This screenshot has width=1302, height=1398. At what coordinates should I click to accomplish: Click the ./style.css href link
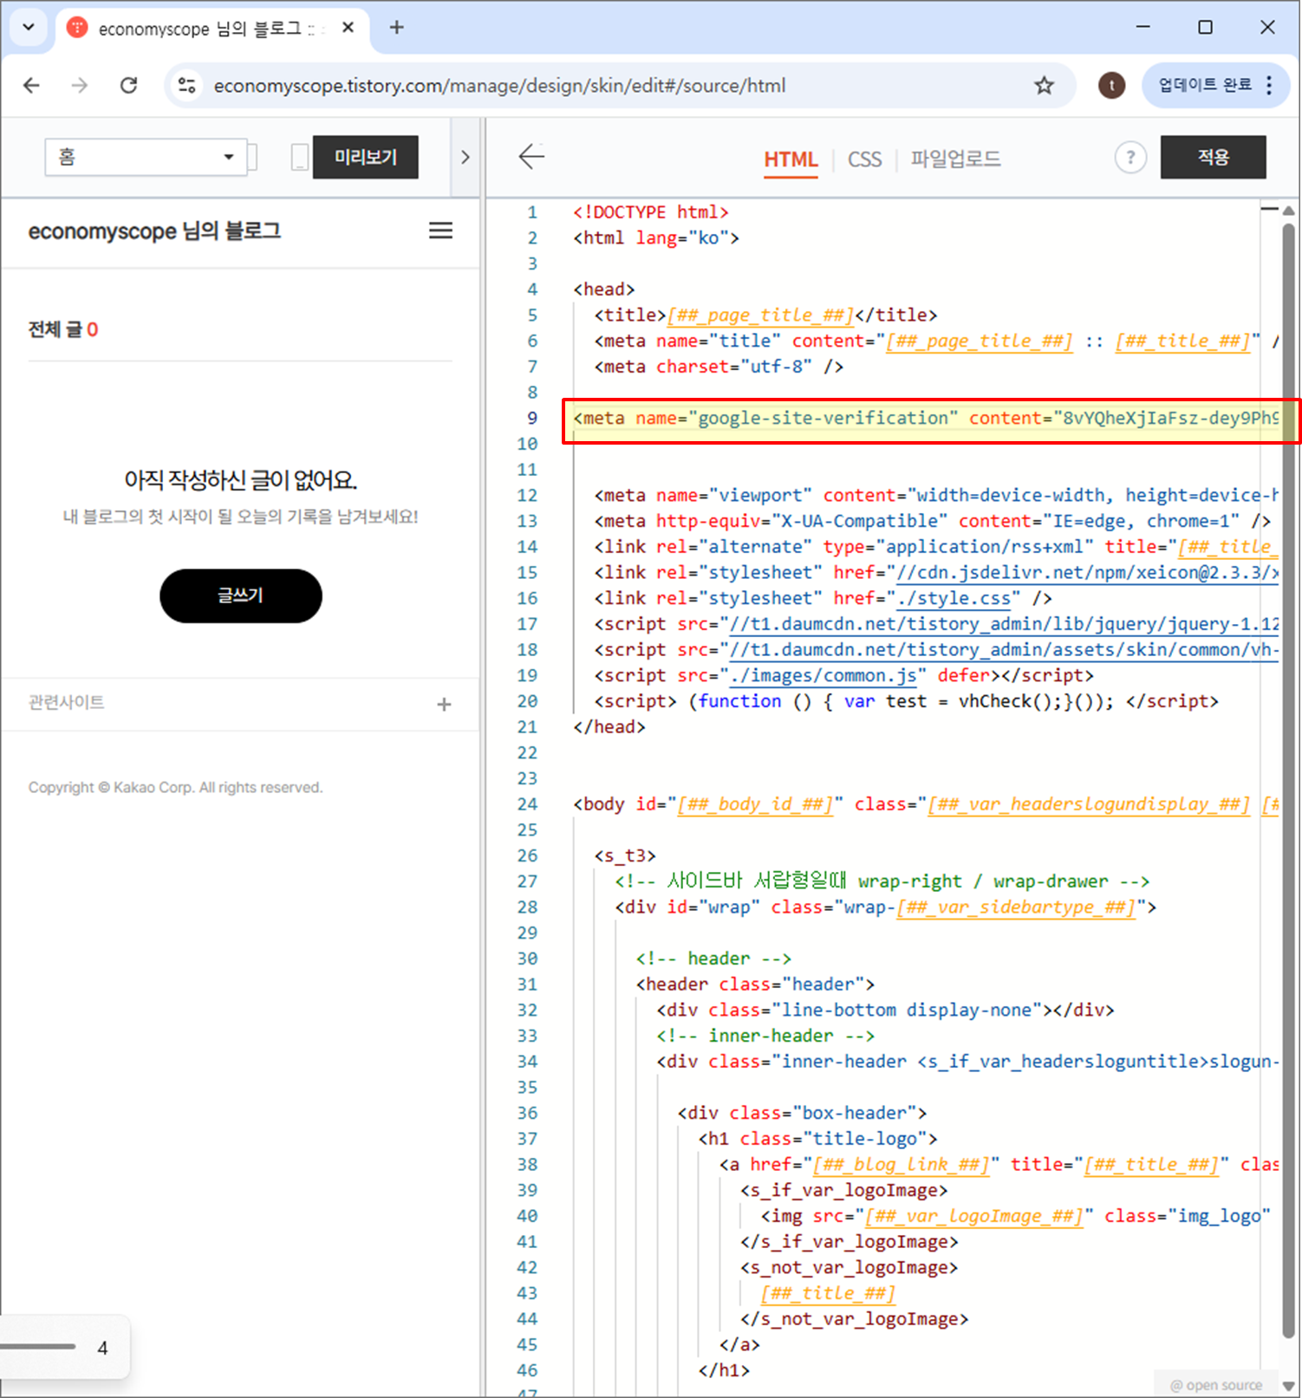(x=954, y=599)
